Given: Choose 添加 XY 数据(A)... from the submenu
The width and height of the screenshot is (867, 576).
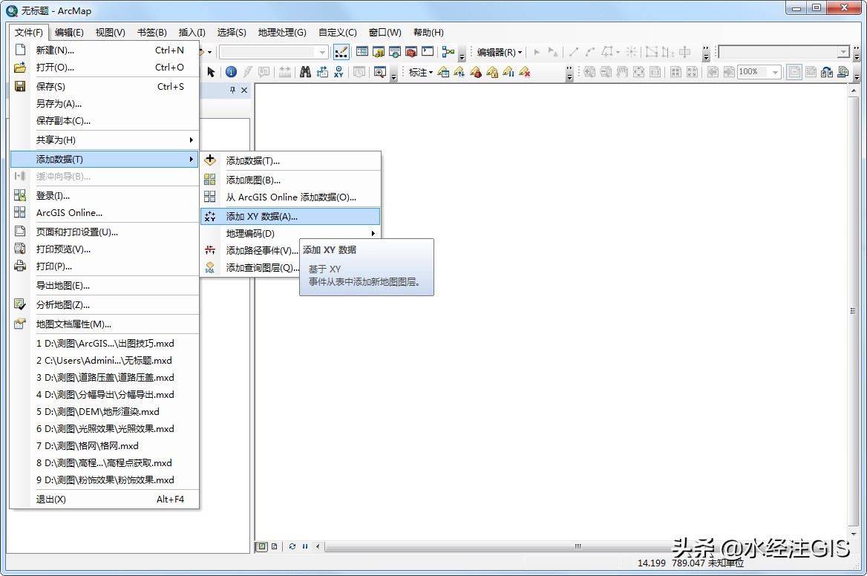Looking at the screenshot, I should (261, 216).
